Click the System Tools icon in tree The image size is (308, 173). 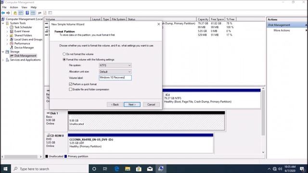coord(7,23)
